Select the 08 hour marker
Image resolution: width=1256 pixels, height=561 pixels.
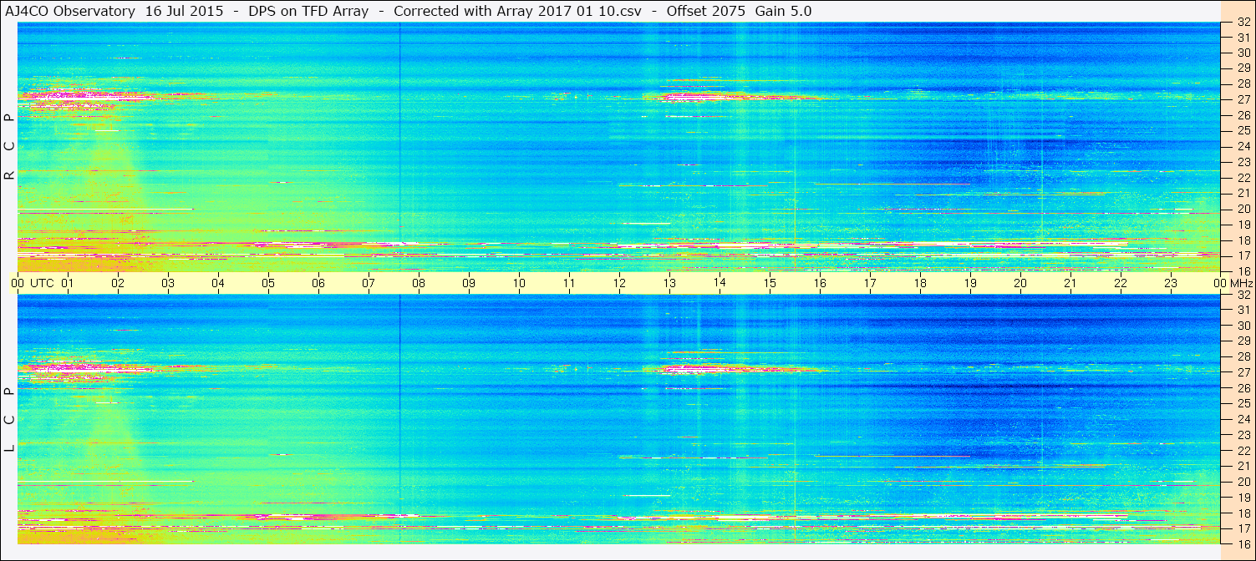pyautogui.click(x=419, y=284)
